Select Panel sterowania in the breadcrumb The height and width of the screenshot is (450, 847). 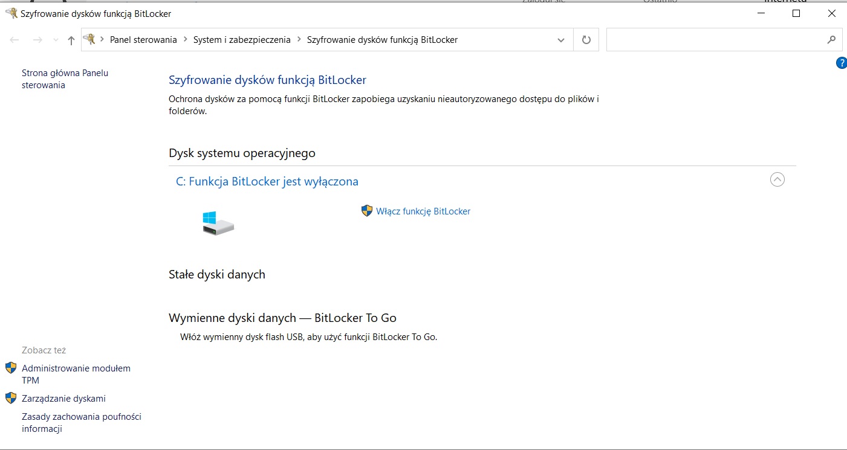(x=143, y=40)
